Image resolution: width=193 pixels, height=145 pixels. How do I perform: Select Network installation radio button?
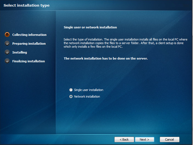[71, 96]
